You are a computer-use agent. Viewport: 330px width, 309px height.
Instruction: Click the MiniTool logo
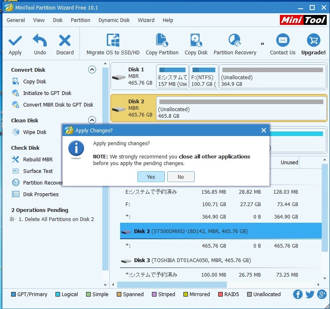click(303, 20)
